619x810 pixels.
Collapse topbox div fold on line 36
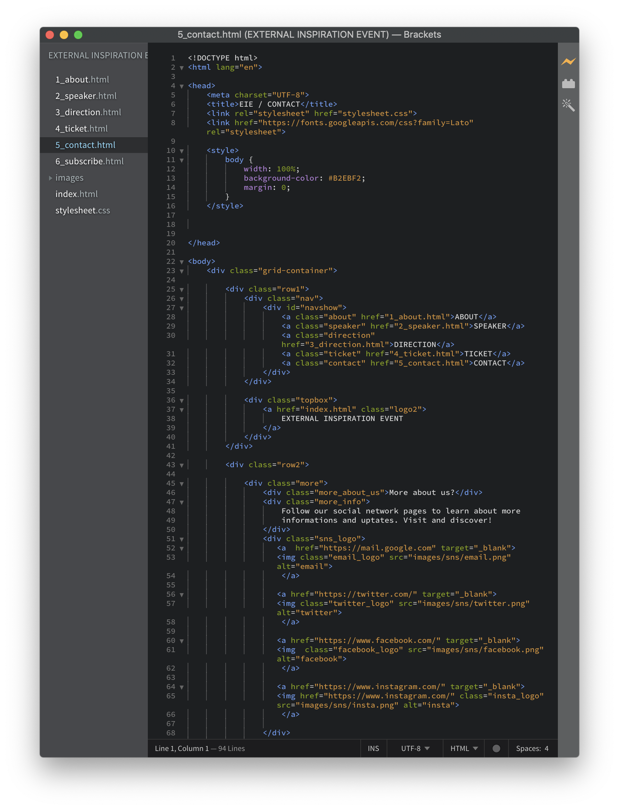tap(181, 400)
